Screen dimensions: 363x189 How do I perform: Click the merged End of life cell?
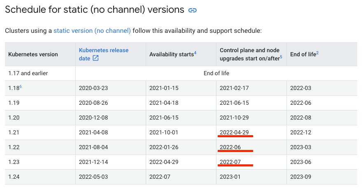tap(216, 73)
